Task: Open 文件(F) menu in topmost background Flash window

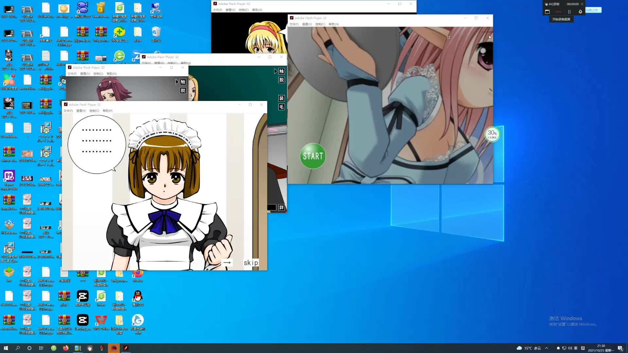Action: point(218,10)
